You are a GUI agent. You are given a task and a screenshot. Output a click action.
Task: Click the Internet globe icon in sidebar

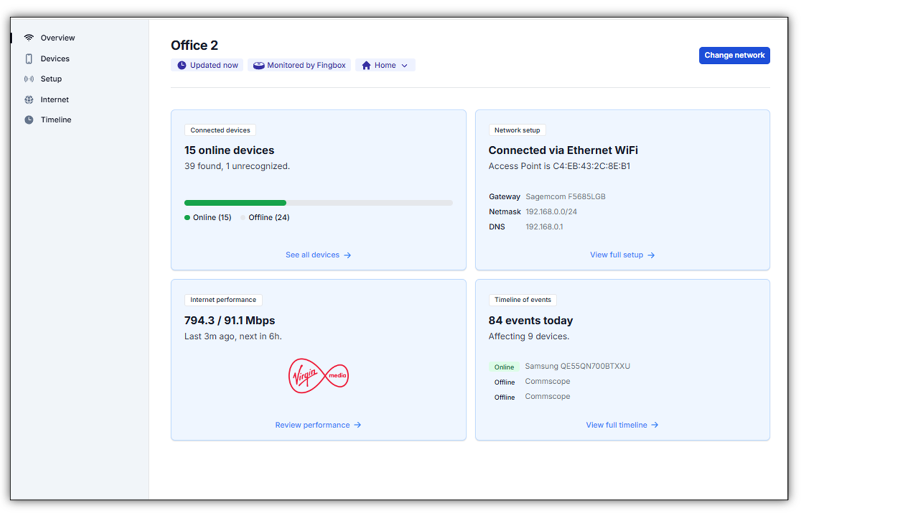tap(29, 100)
